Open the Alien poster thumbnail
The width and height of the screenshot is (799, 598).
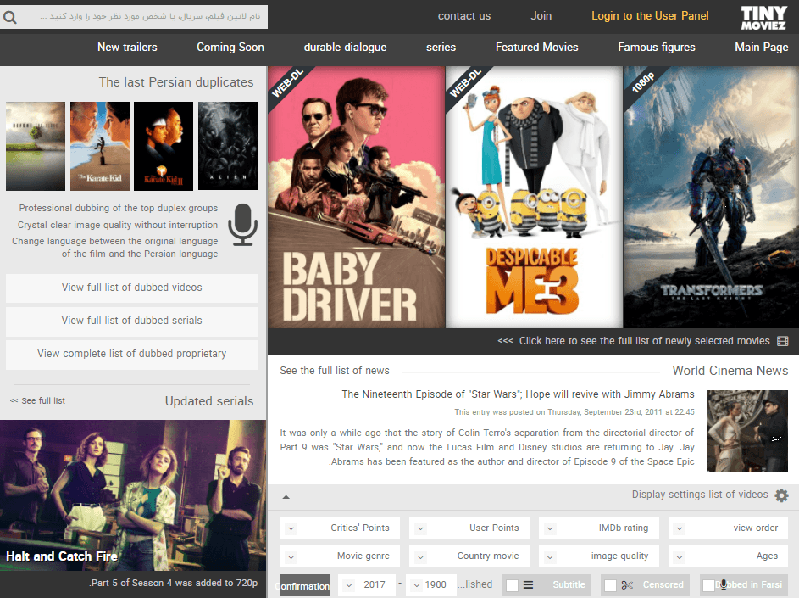pyautogui.click(x=228, y=147)
